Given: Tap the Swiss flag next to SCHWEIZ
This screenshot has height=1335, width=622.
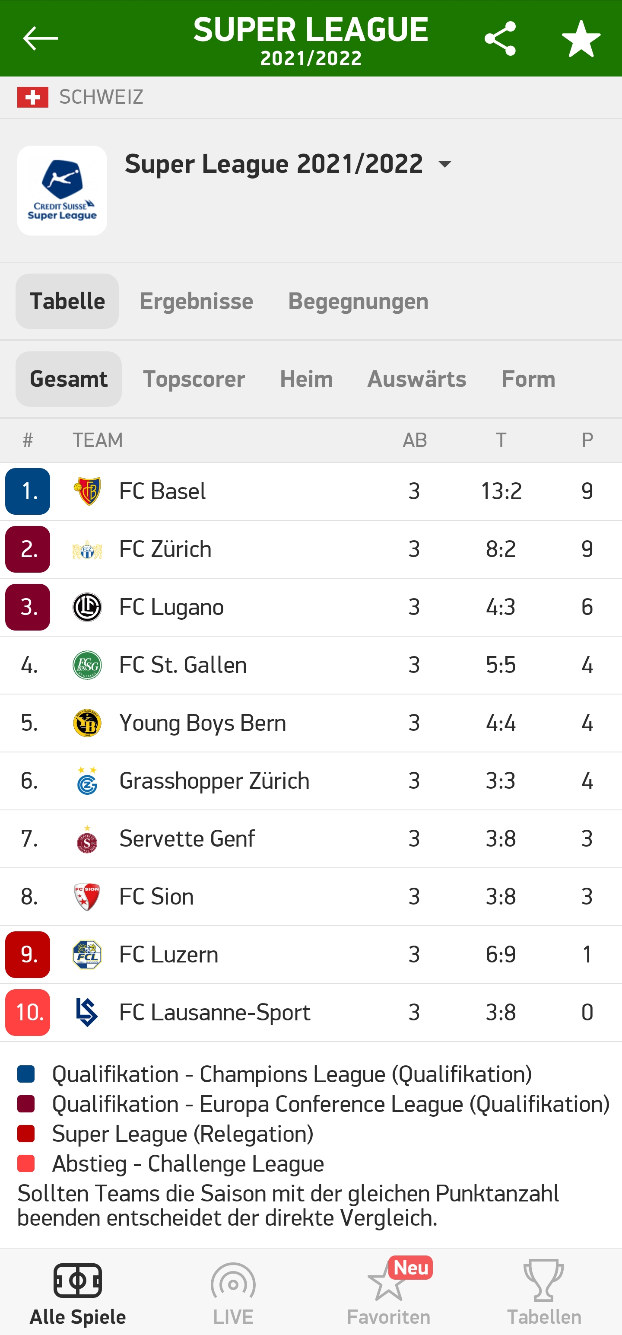Looking at the screenshot, I should pos(33,96).
